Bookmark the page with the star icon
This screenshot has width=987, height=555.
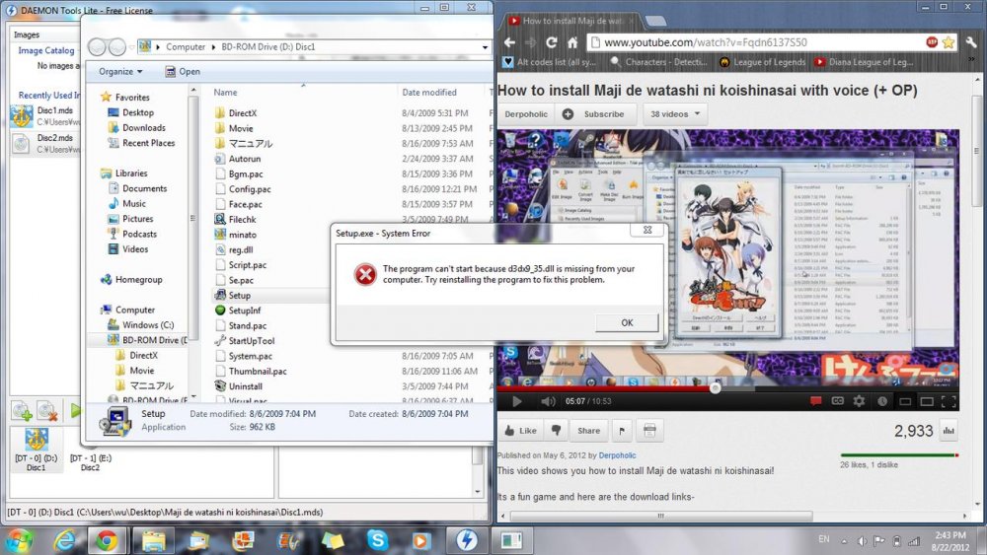948,42
